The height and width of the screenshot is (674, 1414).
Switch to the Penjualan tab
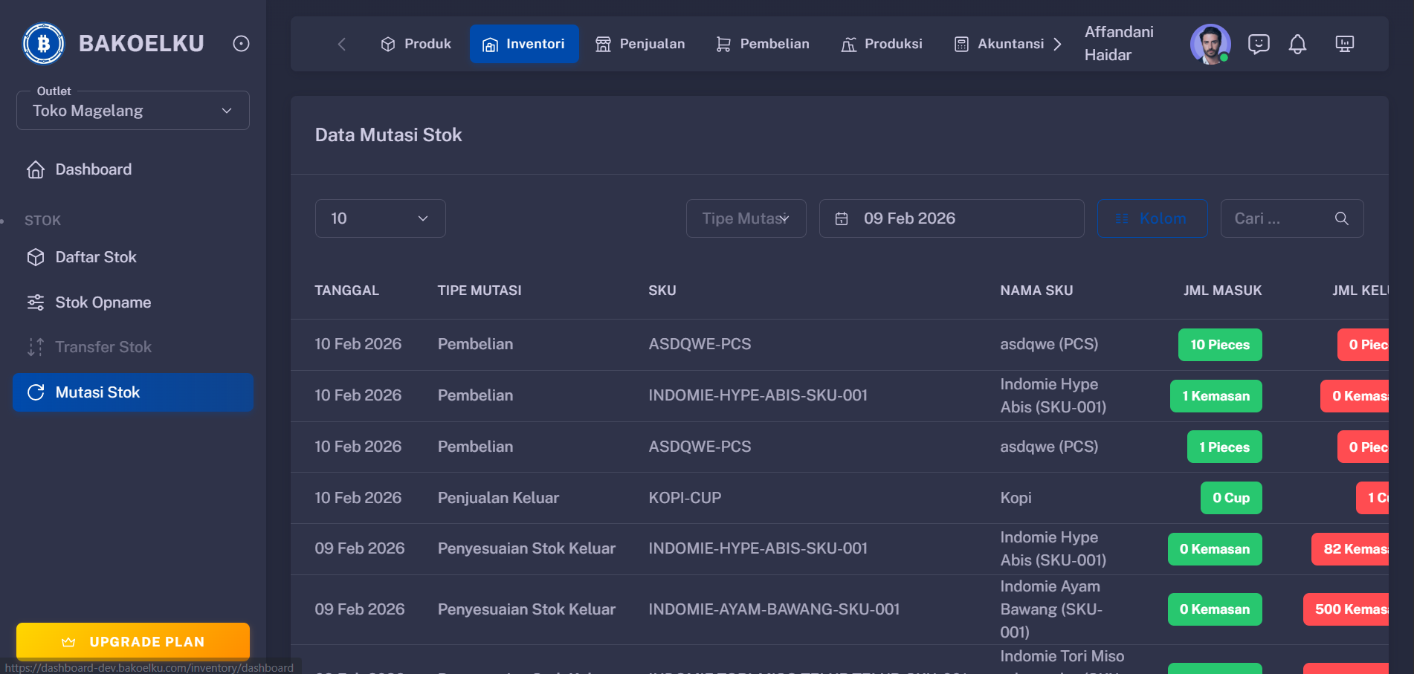tap(640, 44)
